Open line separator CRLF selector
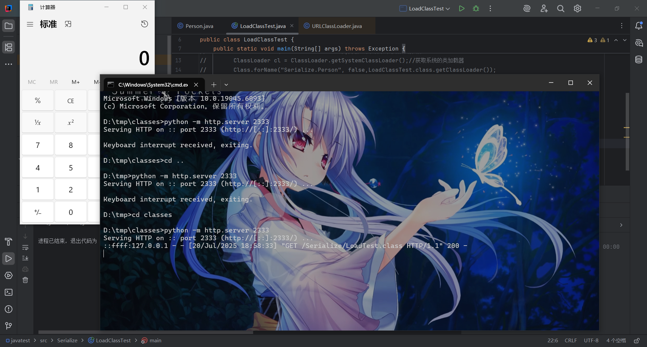The image size is (647, 347). pos(571,341)
